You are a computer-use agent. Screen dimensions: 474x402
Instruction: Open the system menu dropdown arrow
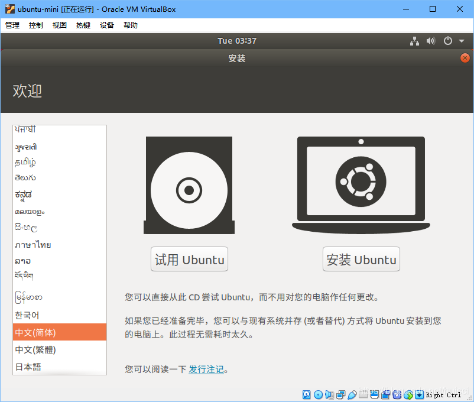click(x=462, y=41)
